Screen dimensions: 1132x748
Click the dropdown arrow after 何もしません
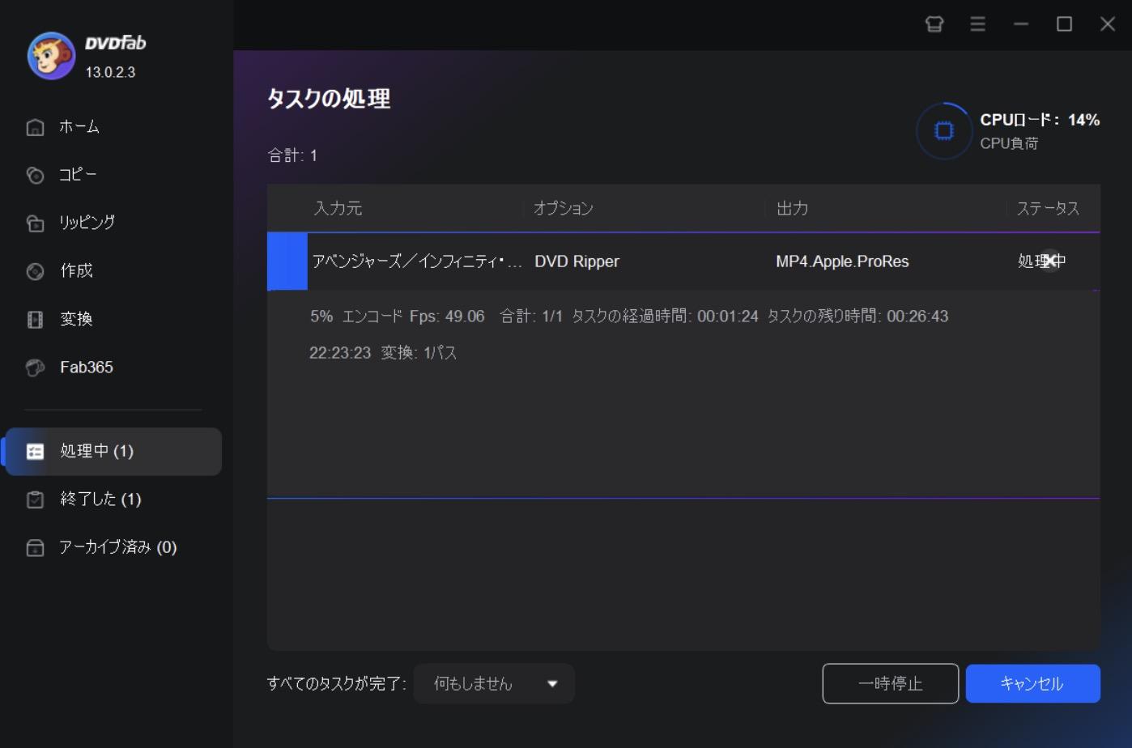point(552,684)
